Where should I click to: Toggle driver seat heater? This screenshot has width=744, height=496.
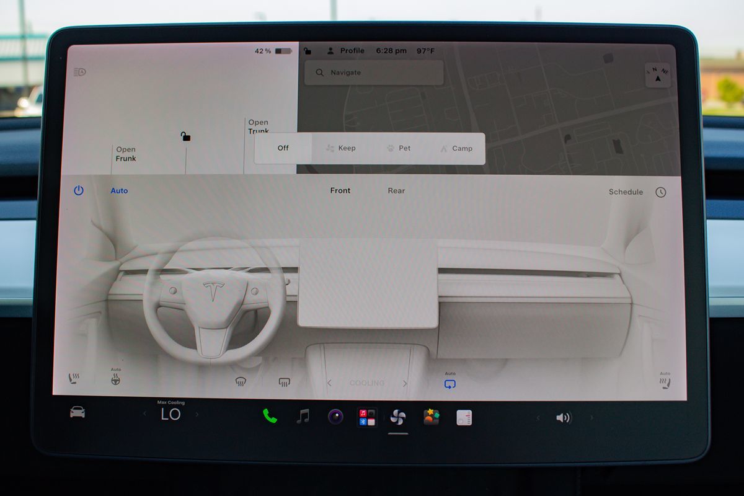click(x=74, y=378)
